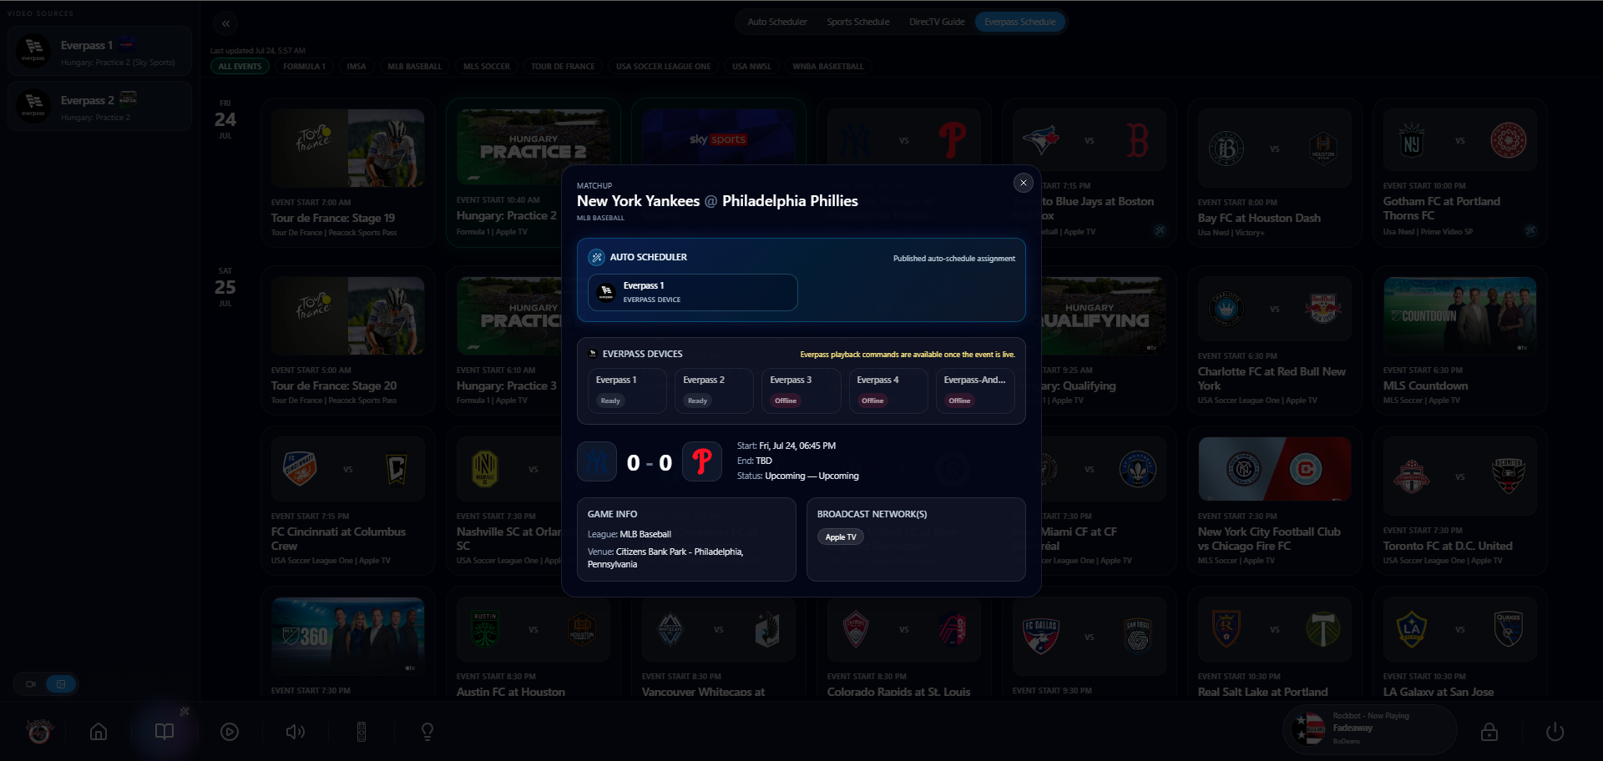Click the lock icon in the bottom bar
The width and height of the screenshot is (1603, 761).
(x=1489, y=732)
